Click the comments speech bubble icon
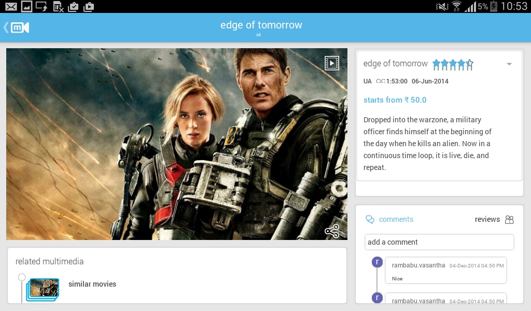The height and width of the screenshot is (311, 531). click(x=370, y=220)
